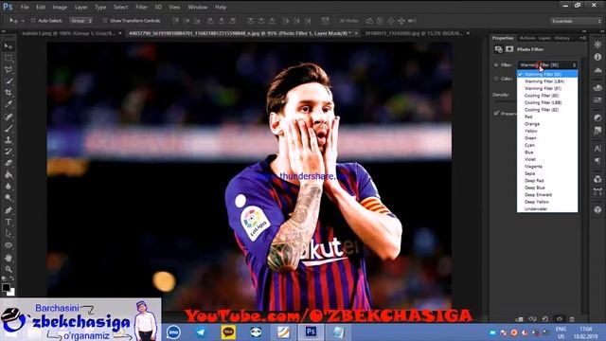Select the Color radio button
The image size is (606, 341).
point(496,79)
